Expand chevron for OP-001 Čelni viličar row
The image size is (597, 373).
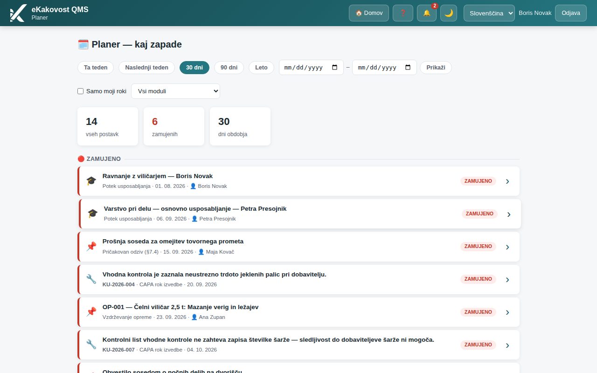(507, 312)
